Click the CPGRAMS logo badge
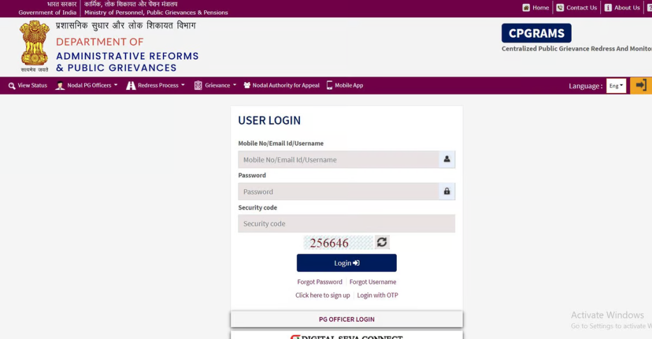652x339 pixels. point(536,33)
